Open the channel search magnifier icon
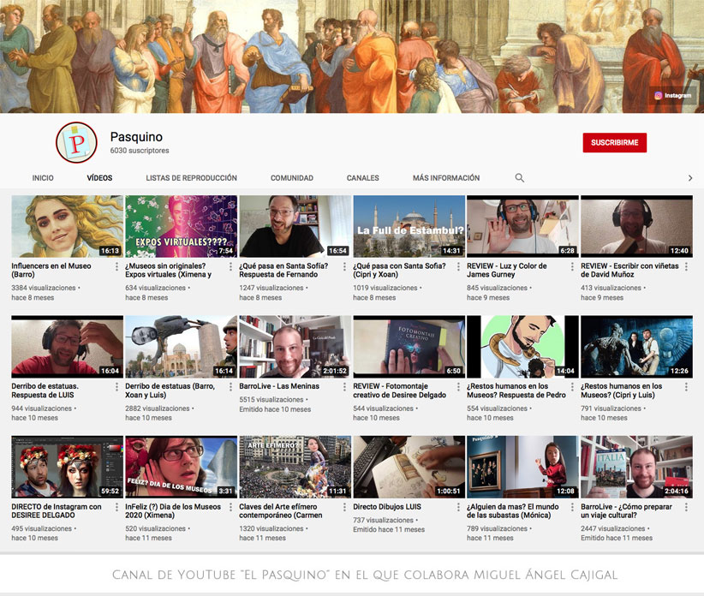Image resolution: width=704 pixels, height=596 pixels. (520, 178)
